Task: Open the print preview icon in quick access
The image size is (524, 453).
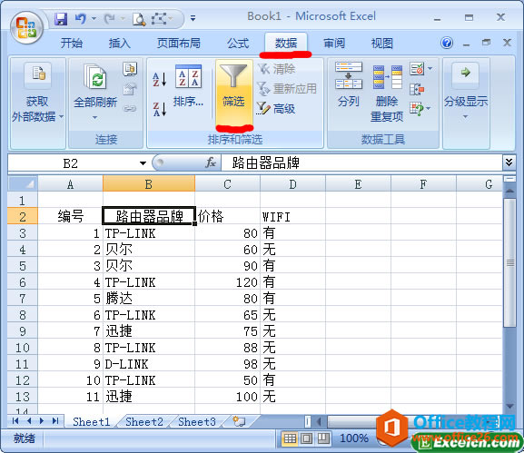Action: click(139, 19)
